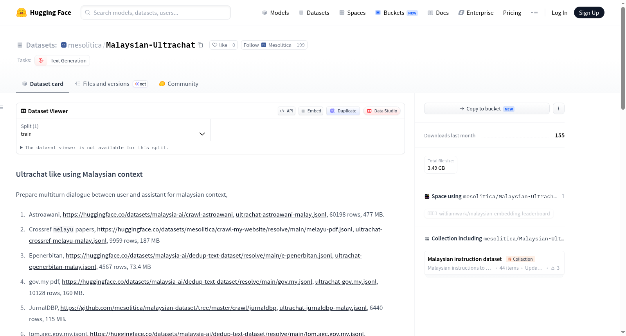
Task: Open the malaysian-embedding-leaderboard space
Action: [x=489, y=213]
